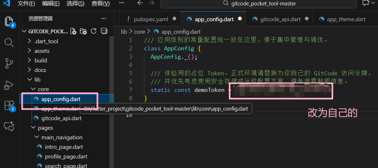Collapse the GITCODE_POCK... root folder
This screenshot has width=378, height=168.
24,31
